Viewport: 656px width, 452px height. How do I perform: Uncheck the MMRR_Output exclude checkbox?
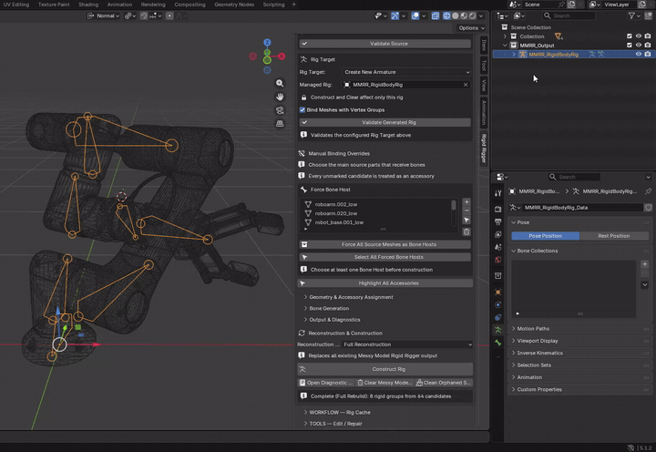[630, 46]
